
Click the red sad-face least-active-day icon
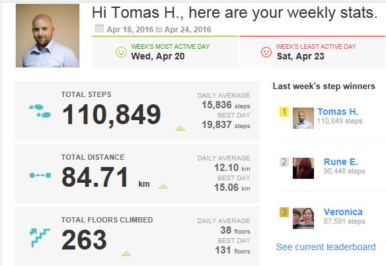pos(266,52)
